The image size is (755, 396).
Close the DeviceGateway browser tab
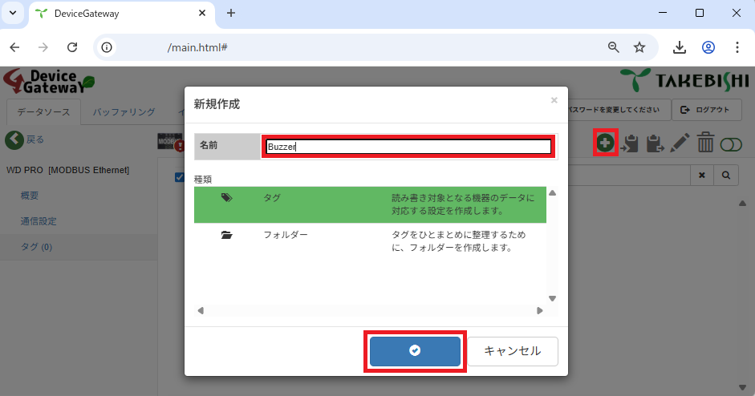click(202, 13)
